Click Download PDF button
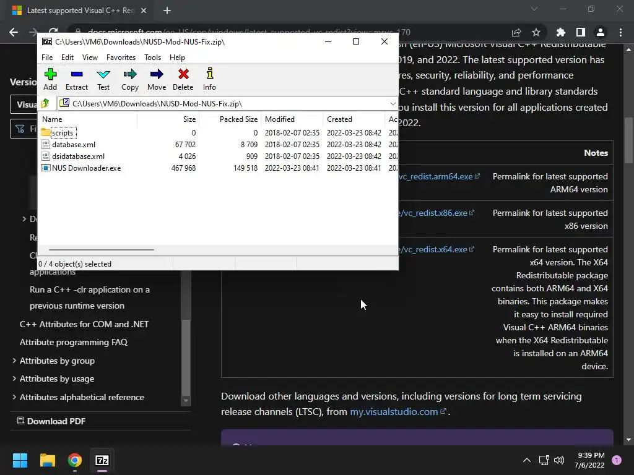 click(51, 421)
